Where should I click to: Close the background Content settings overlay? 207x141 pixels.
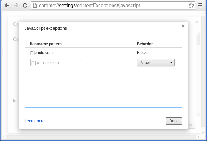197,22
